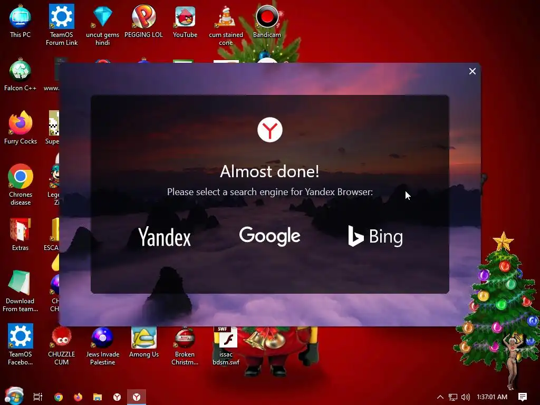Viewport: 540px width, 405px height.
Task: Expand the hidden system tray icons chevron
Action: tap(440, 397)
